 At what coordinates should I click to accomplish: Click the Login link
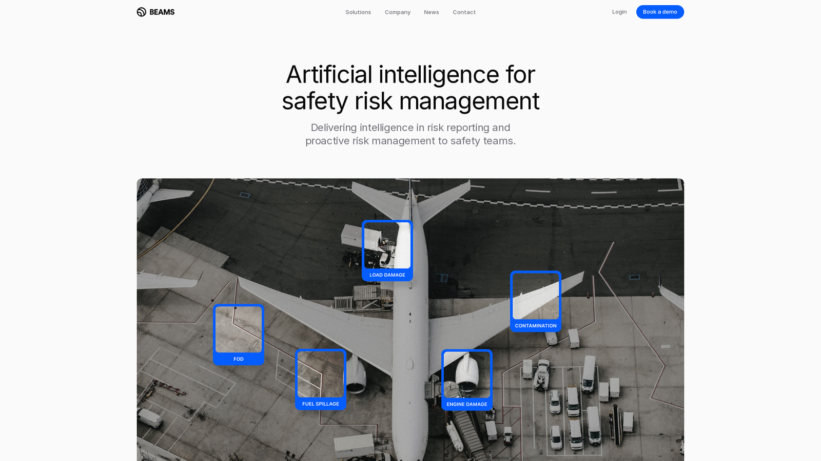[x=619, y=12]
